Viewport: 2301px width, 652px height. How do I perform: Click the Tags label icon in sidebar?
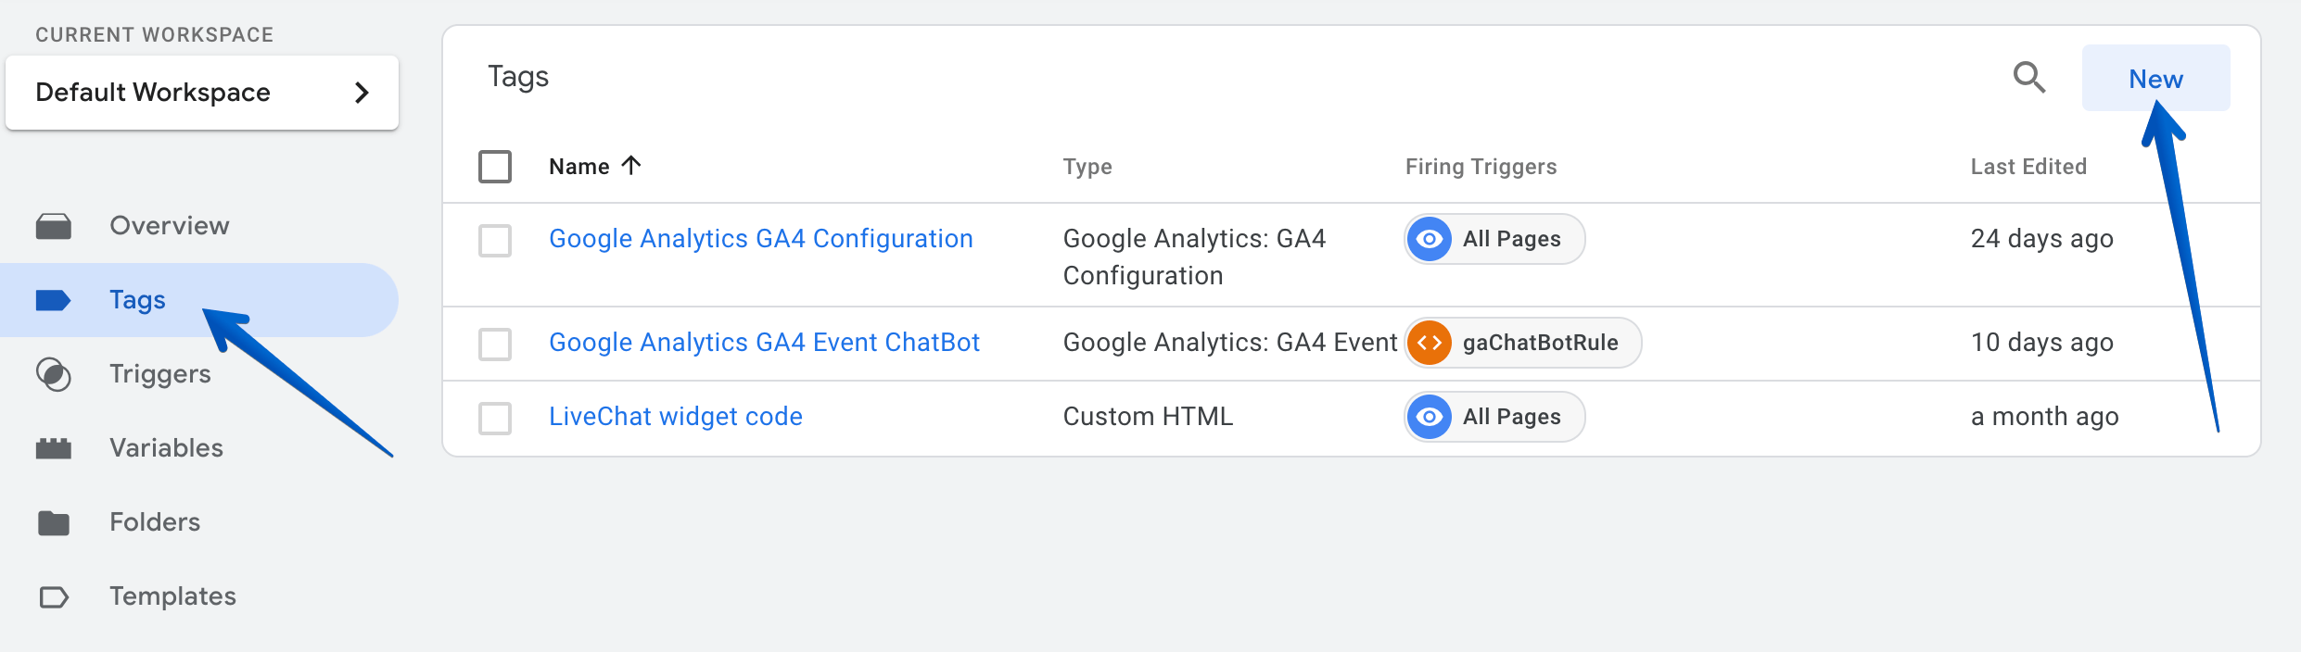(x=54, y=300)
